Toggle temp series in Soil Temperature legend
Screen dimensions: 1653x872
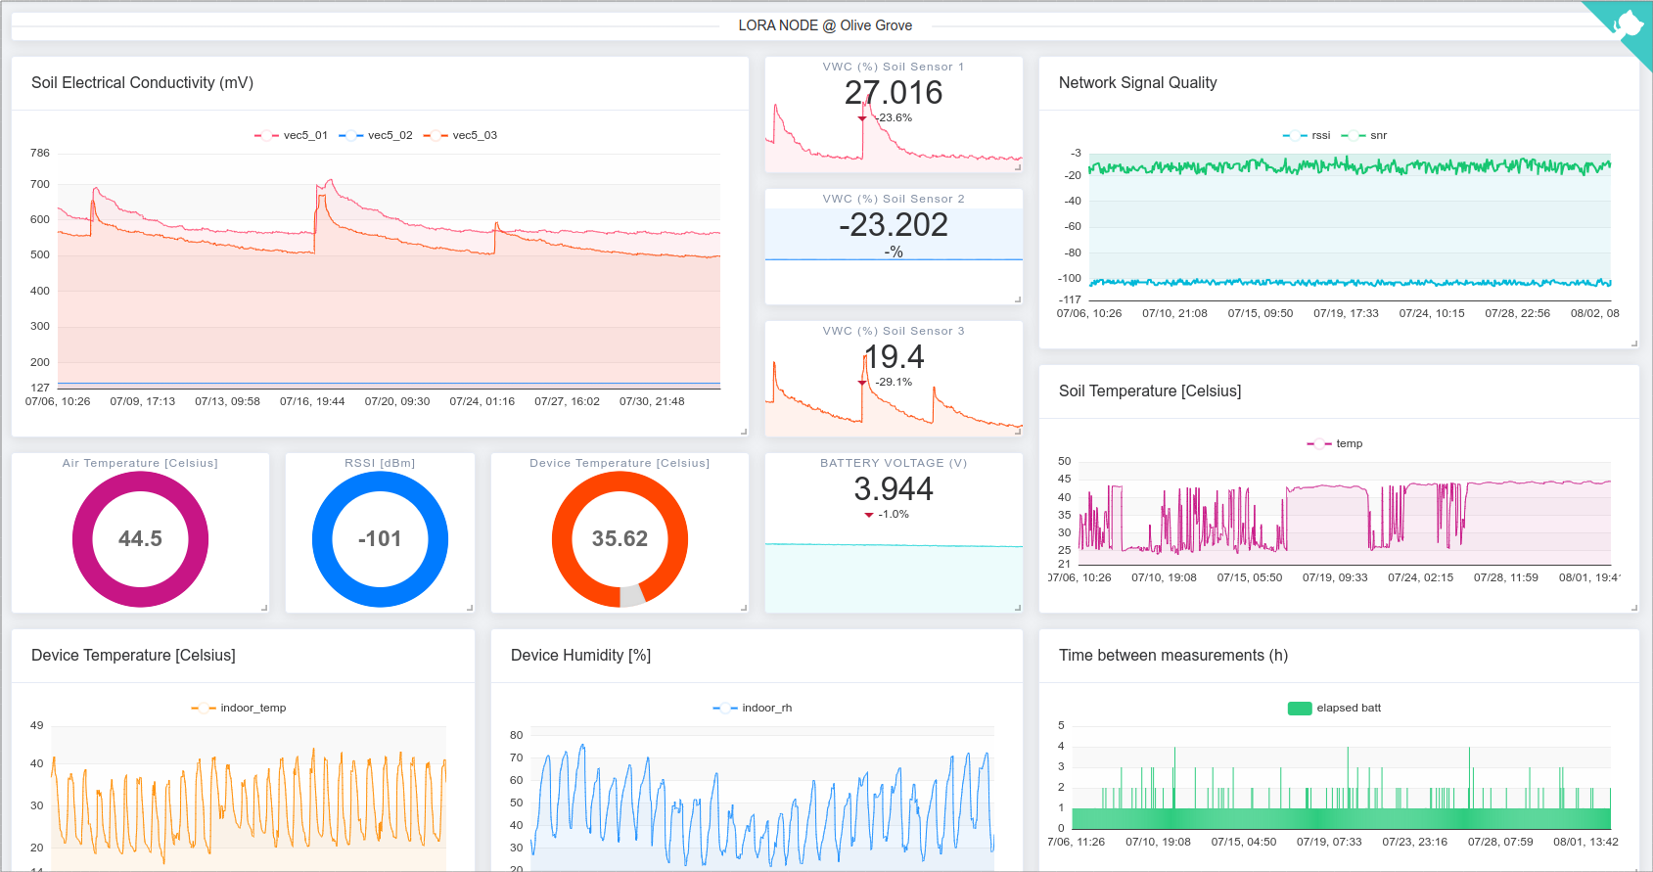1335,443
